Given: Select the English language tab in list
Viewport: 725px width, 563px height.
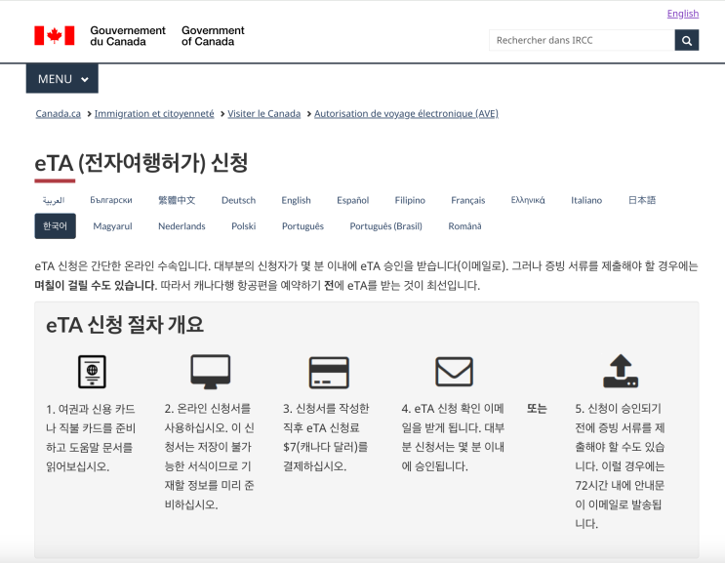Looking at the screenshot, I should (296, 200).
